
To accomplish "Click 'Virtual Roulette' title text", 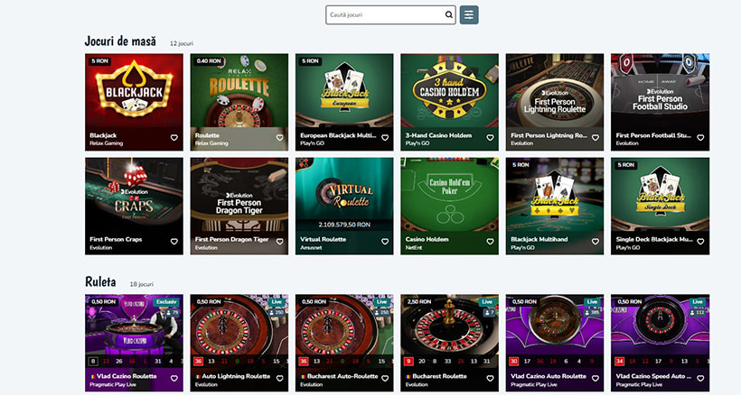I will pos(324,240).
